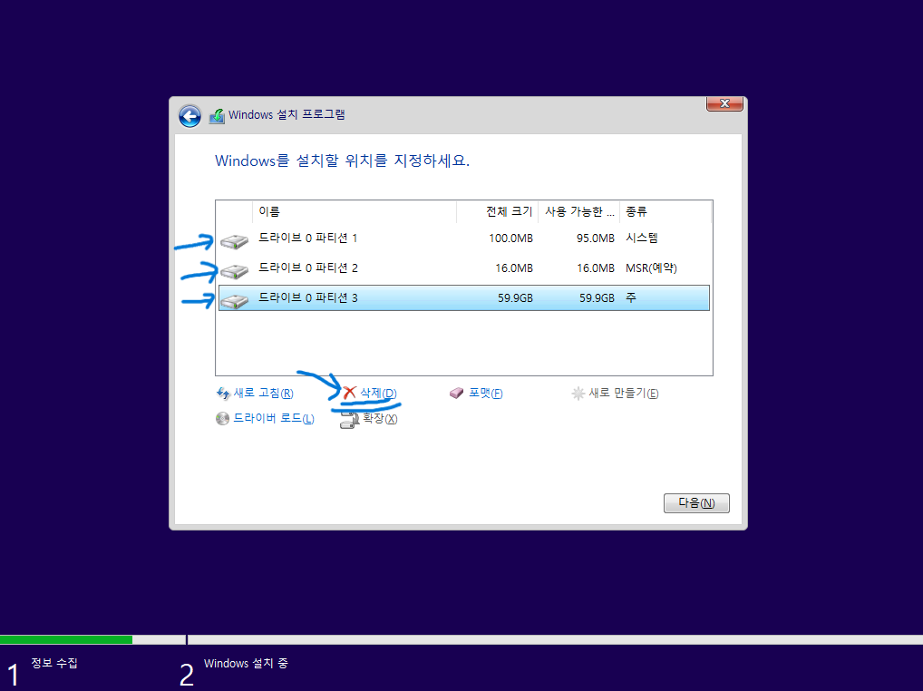
Task: Click step 1 정보 수집 label
Action: click(54, 663)
